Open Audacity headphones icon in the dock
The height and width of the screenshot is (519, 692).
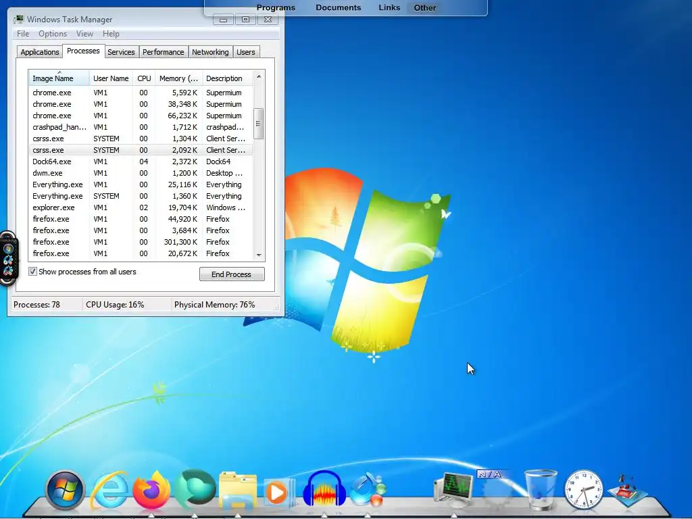[324, 489]
